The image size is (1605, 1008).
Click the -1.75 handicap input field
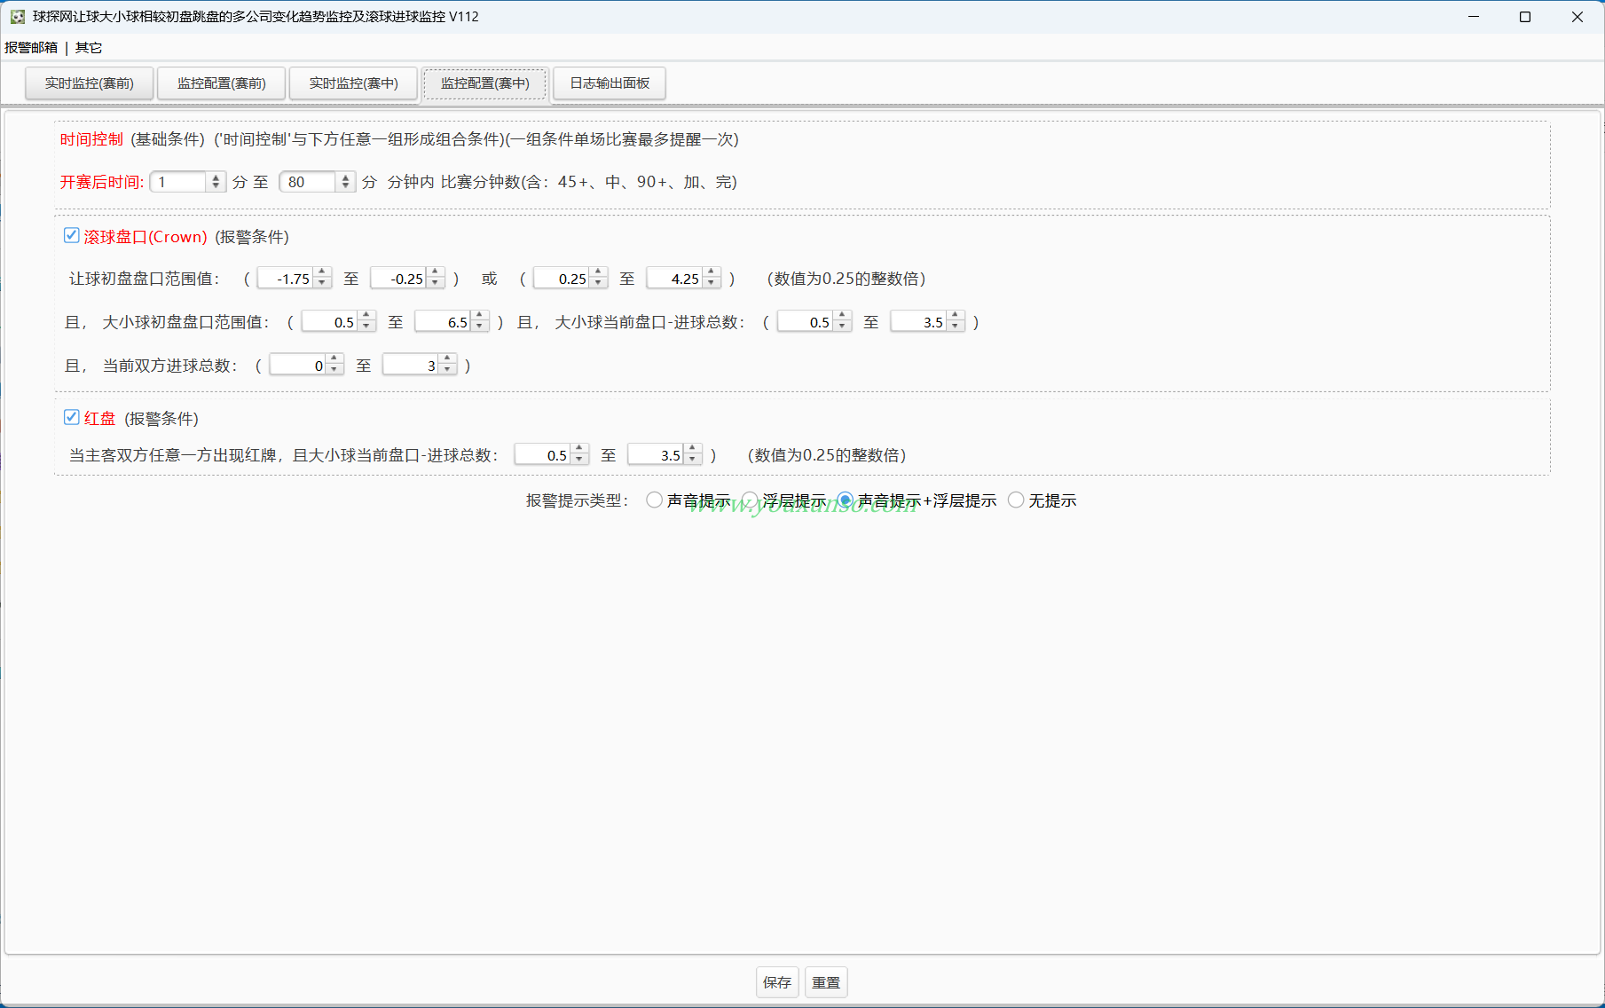point(285,279)
